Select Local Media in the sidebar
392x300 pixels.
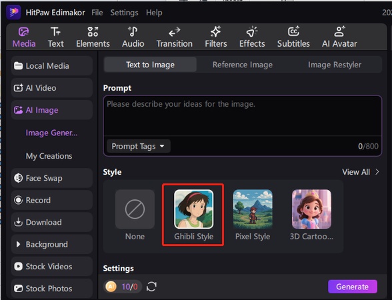coord(52,66)
